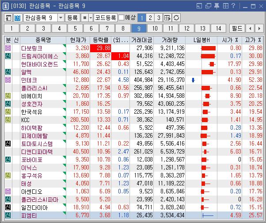Screen dimensions: 266x223
Task: Switch to watchlist group tab 10
Action: click(155, 28)
